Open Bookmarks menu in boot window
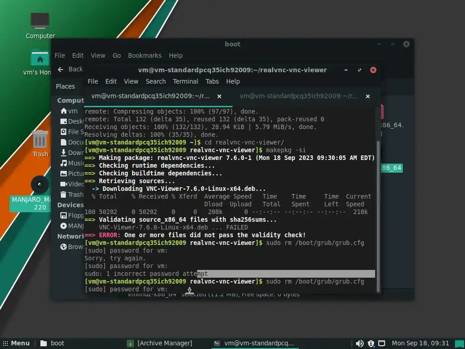This screenshot has width=465, height=349. [145, 55]
